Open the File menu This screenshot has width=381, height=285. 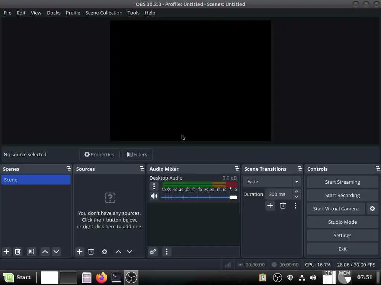click(x=7, y=13)
